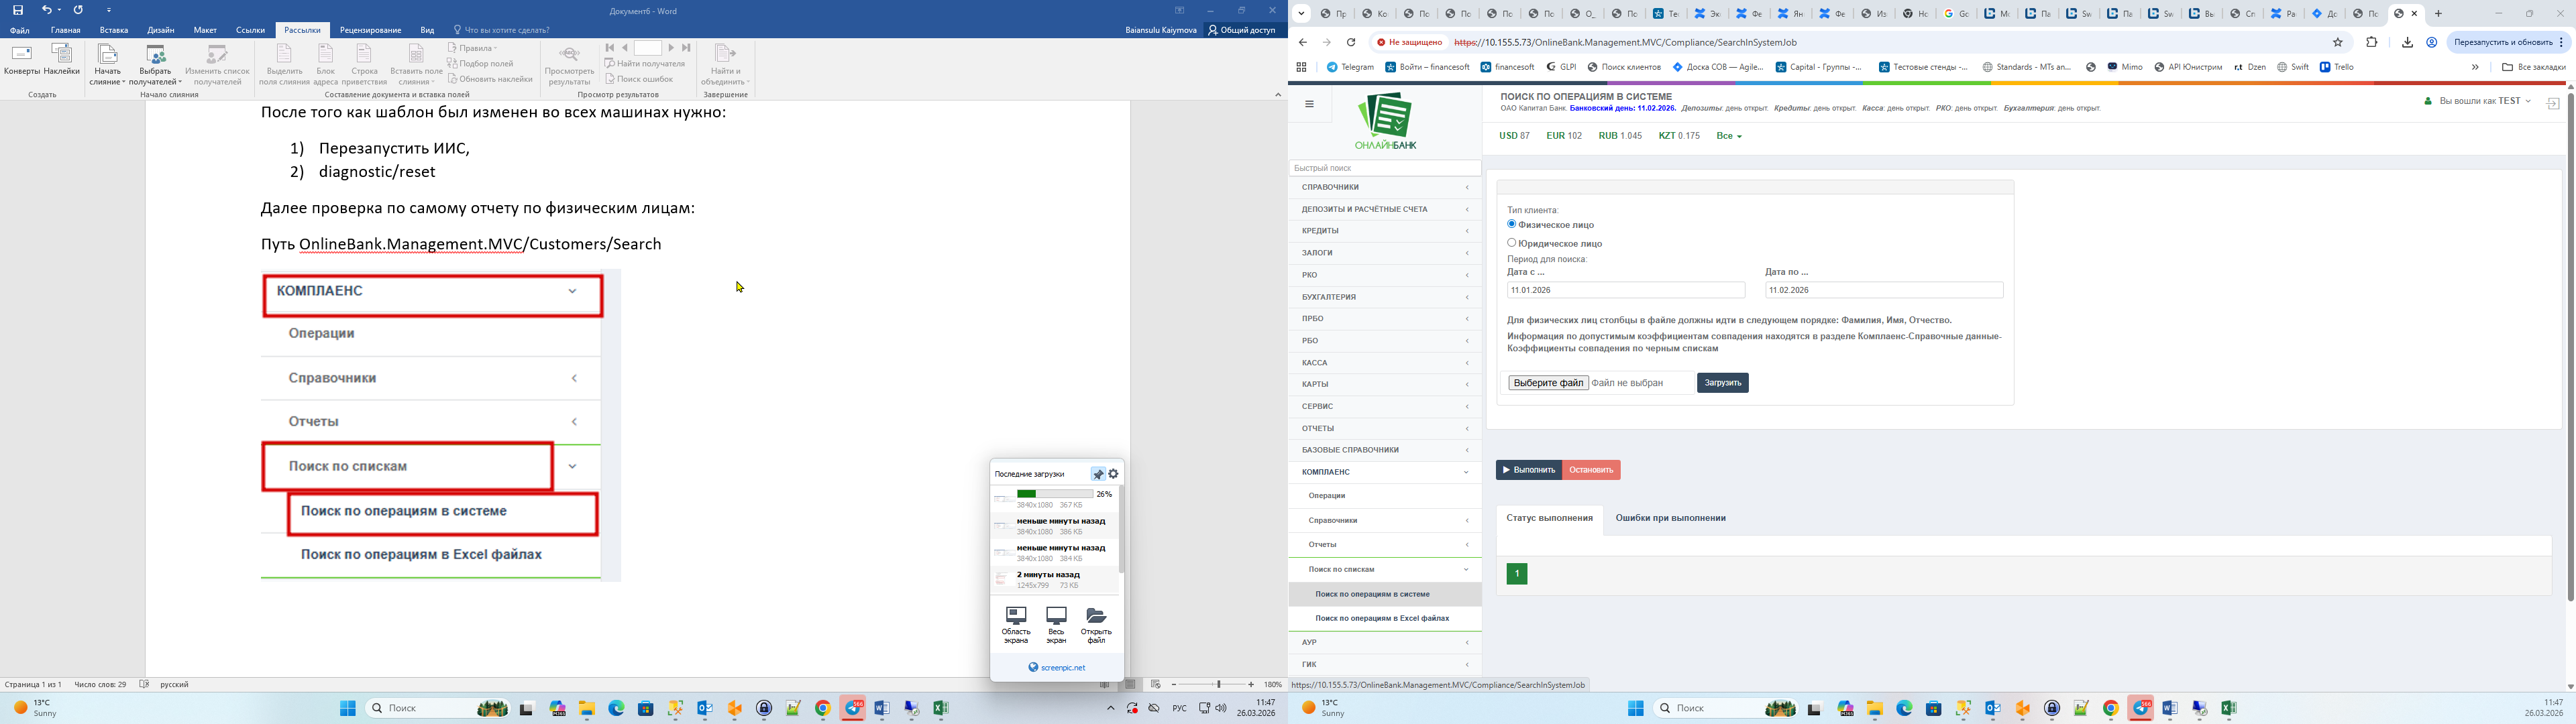Click the Дата с date input field
Image resolution: width=2576 pixels, height=724 pixels.
point(1625,290)
